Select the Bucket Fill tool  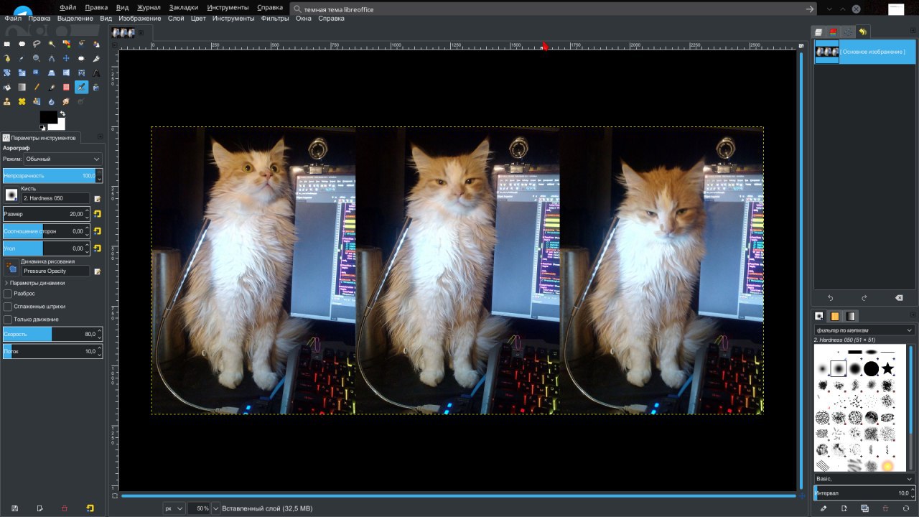click(x=7, y=87)
